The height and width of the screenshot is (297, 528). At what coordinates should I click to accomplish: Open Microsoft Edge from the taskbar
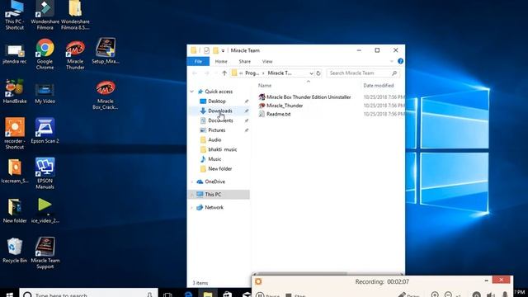coord(188,294)
